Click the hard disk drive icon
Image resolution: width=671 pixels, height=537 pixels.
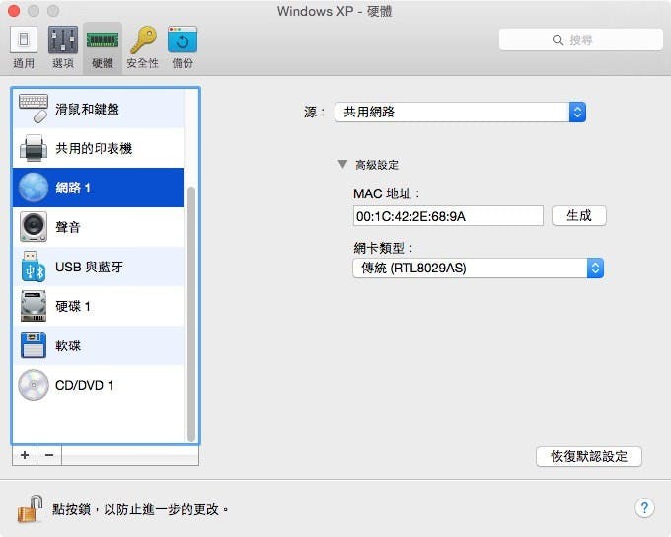(34, 306)
